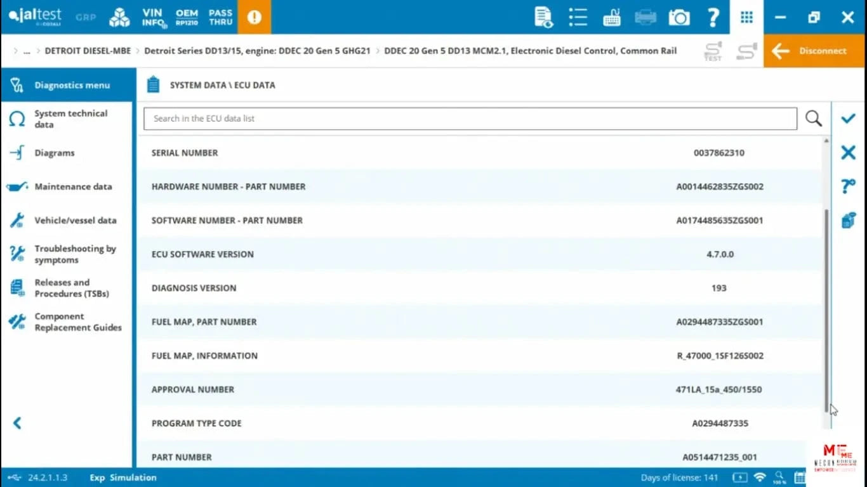This screenshot has height=487, width=867.
Task: Select SOFTWARE NUMBER - PART NUMBER label
Action: coord(227,220)
